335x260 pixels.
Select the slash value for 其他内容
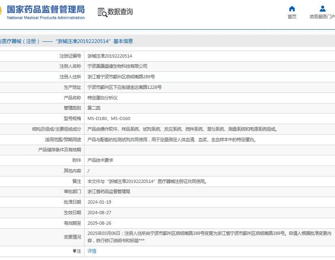click(89, 171)
